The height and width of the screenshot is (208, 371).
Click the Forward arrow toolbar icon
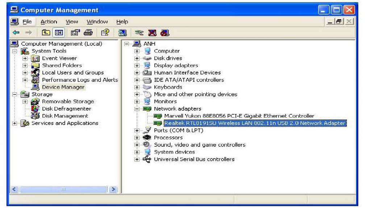(x=29, y=33)
